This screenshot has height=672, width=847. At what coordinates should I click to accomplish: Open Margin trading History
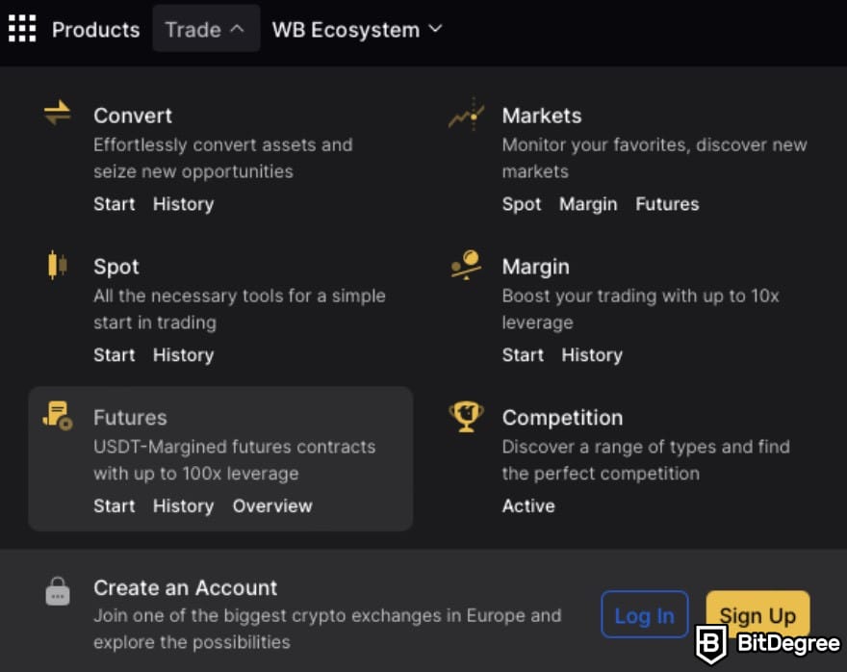point(592,354)
